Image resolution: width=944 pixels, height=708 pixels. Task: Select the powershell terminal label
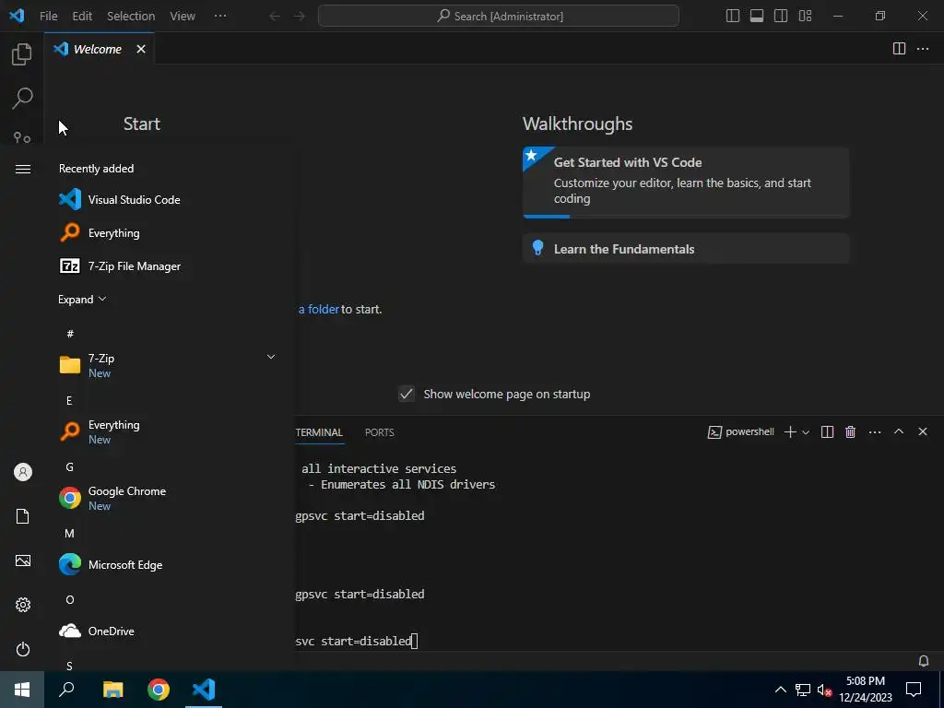pos(740,431)
